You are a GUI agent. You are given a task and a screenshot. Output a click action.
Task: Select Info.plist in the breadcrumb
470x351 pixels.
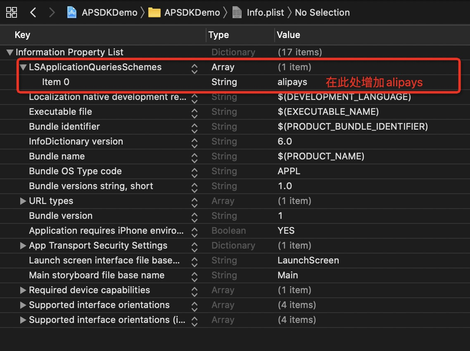click(x=265, y=12)
